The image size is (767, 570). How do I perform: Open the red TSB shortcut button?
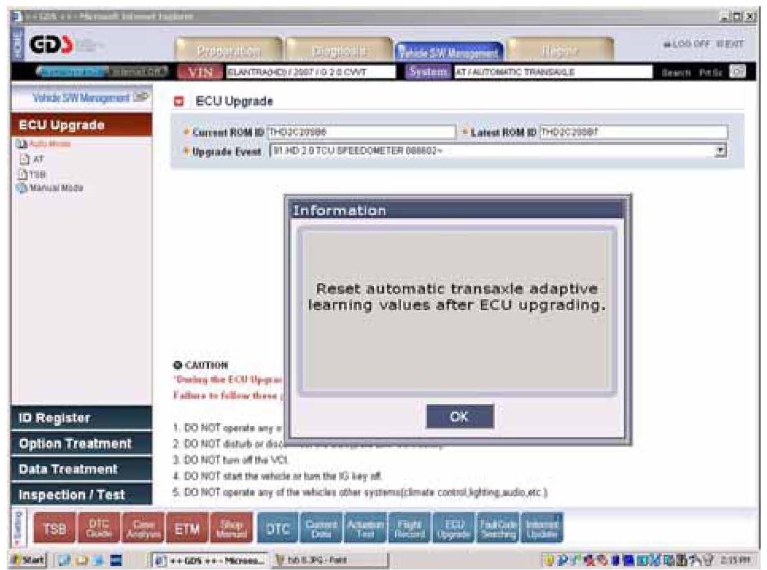(55, 528)
